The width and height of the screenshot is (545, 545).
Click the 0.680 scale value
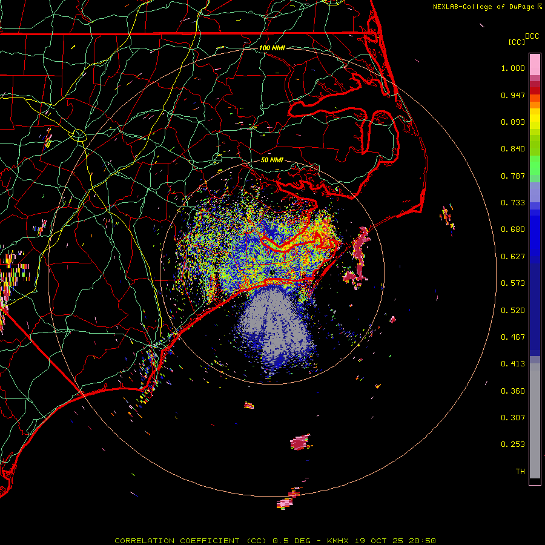point(513,230)
